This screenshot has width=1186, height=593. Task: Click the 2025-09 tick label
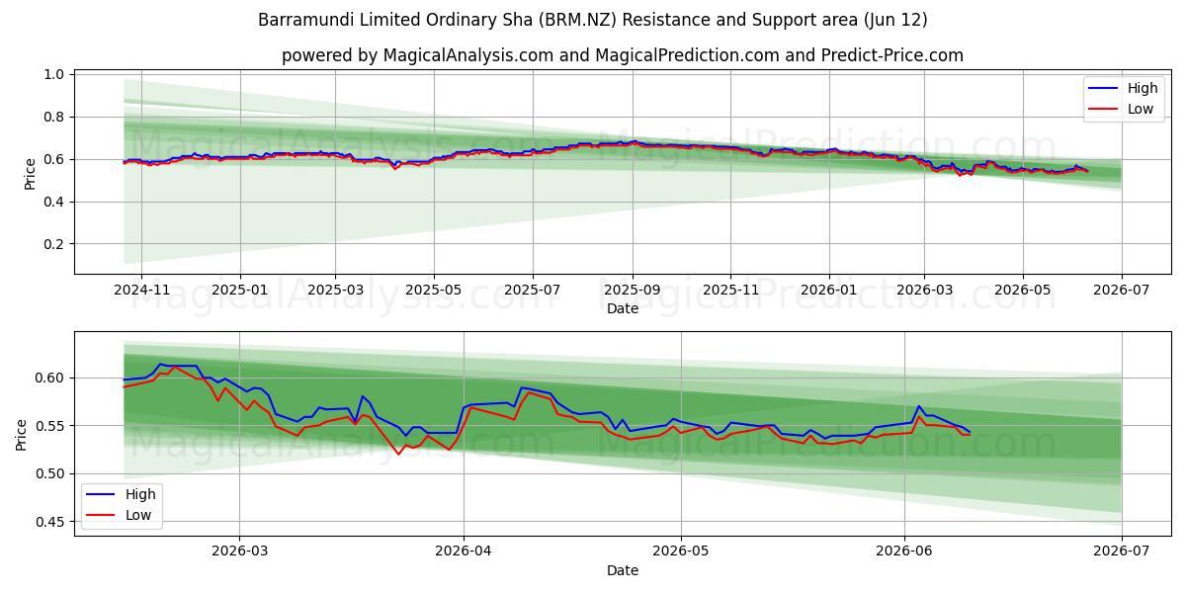[x=633, y=290]
